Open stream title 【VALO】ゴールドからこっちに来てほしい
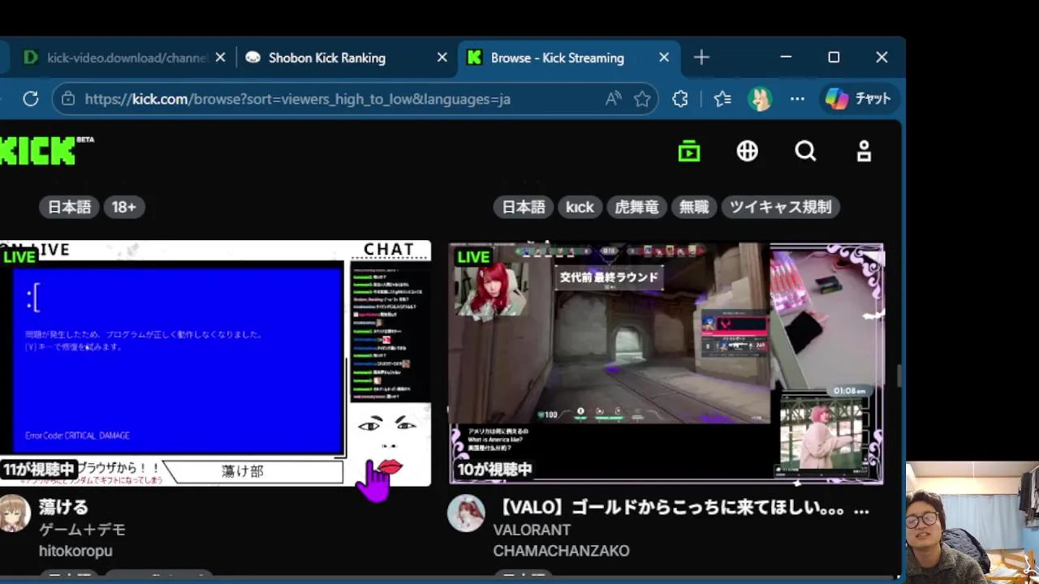Screen dimensions: 1039x584 pyautogui.click(x=681, y=509)
